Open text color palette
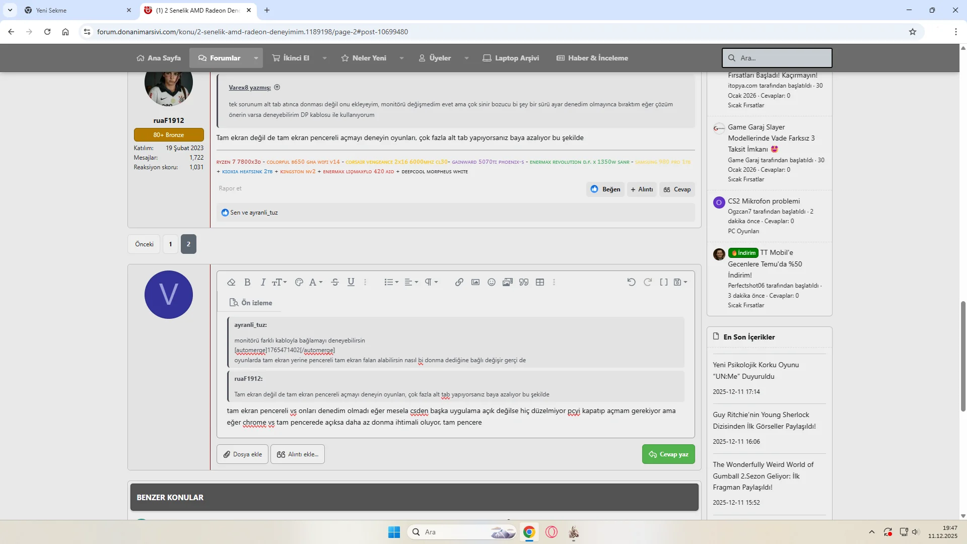The image size is (967, 544). (299, 283)
